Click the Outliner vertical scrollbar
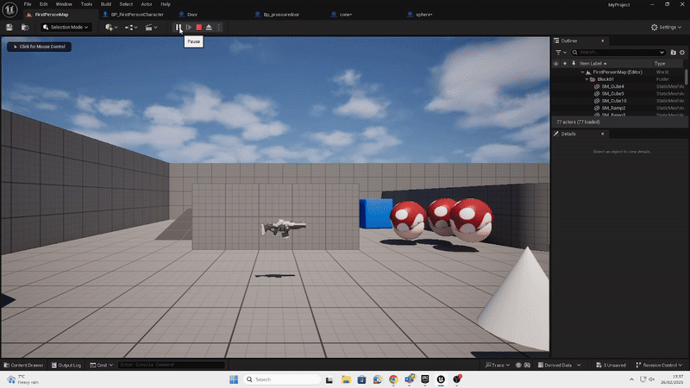 (686, 77)
